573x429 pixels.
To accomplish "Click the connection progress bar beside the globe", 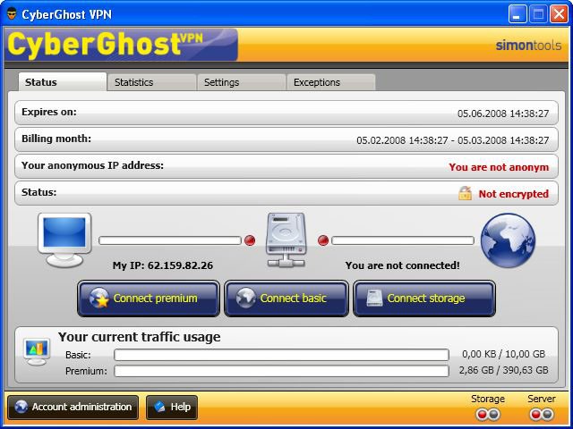I will pyautogui.click(x=403, y=240).
